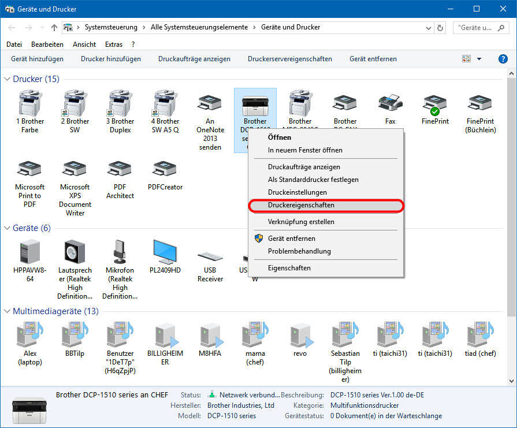The width and height of the screenshot is (517, 428).
Task: Open the blue help question mark icon
Action: pos(503,59)
